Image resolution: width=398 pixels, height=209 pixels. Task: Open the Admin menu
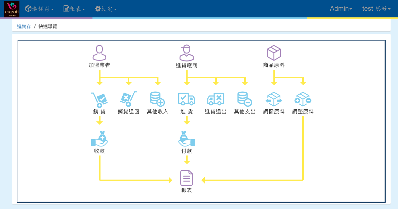click(x=341, y=9)
